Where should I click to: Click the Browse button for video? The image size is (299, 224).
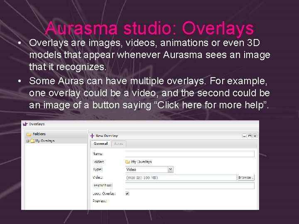coord(246,178)
